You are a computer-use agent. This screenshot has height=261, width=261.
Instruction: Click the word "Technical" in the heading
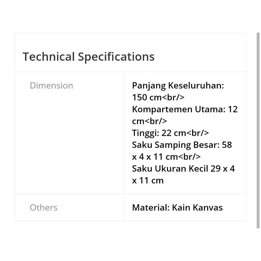pos(49,57)
